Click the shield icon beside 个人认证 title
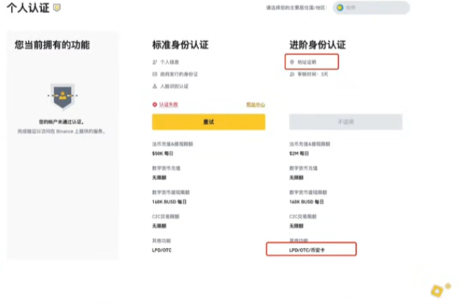460x306 pixels. [x=57, y=7]
